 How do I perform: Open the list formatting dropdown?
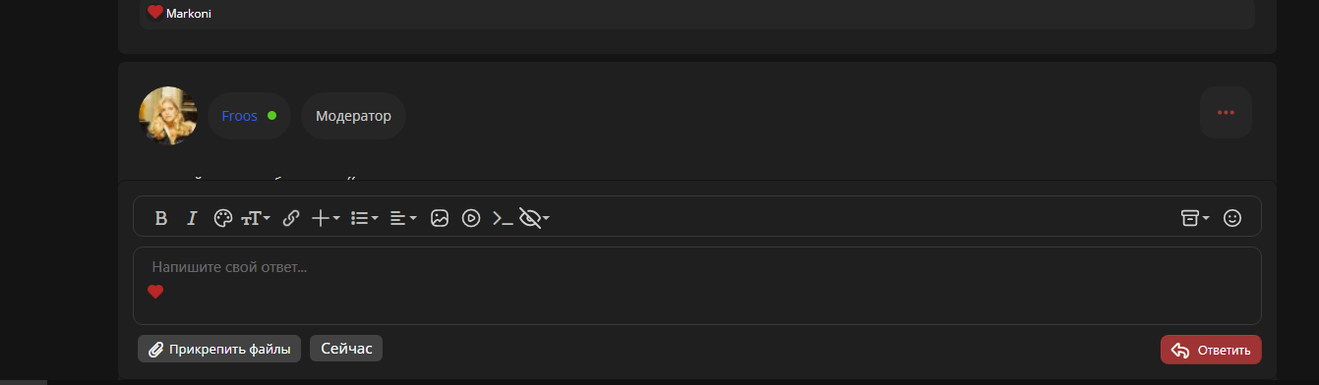[x=365, y=218]
